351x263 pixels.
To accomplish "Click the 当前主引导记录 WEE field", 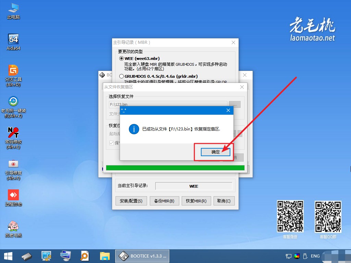I will pos(194,186).
